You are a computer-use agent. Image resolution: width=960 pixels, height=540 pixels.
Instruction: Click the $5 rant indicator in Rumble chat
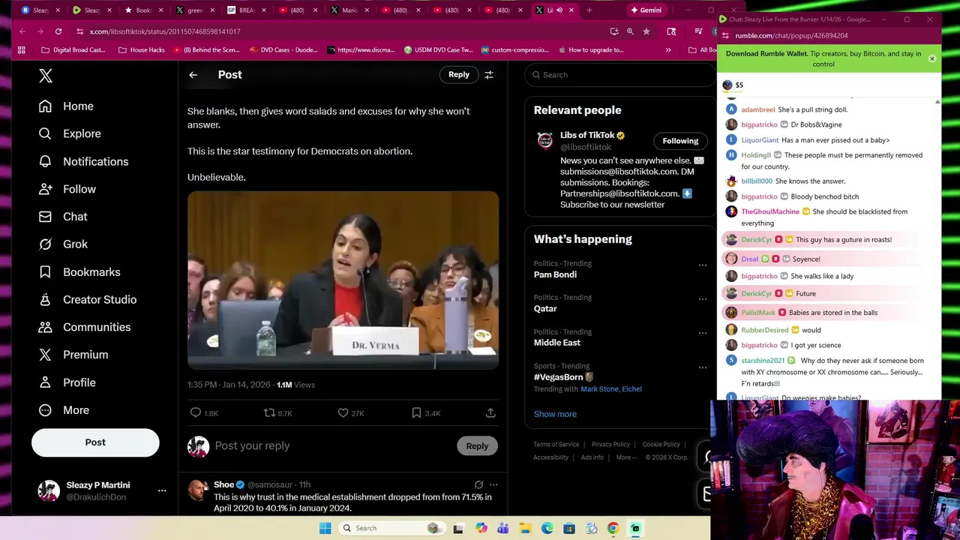point(733,85)
